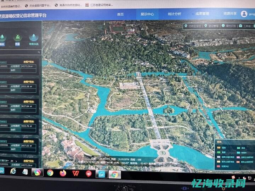Go to the 首页 home tab
255x191 pixels.
120,14
